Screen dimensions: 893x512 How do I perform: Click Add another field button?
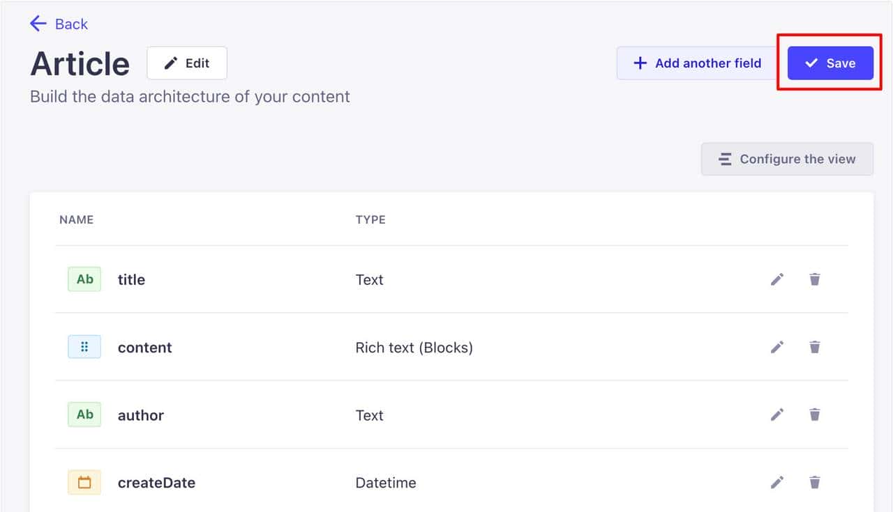pyautogui.click(x=697, y=63)
